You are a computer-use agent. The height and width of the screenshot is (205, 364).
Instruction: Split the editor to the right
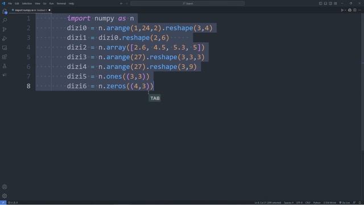point(355,10)
